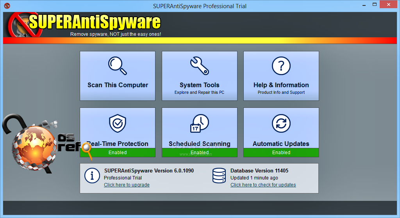Maximize the SUPERAntiSpyware window
The height and width of the screenshot is (218, 400).
[x=375, y=5]
